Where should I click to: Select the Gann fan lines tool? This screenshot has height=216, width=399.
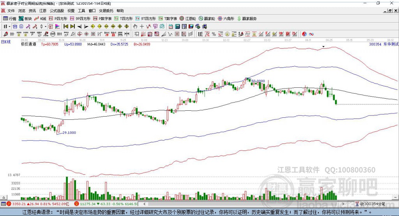pyautogui.click(x=143, y=34)
